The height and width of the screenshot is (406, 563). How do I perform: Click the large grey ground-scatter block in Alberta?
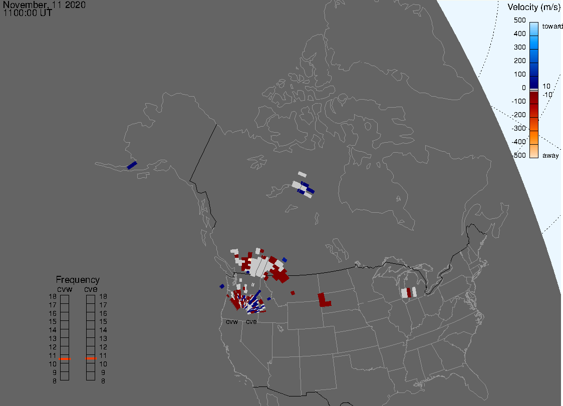(x=259, y=266)
